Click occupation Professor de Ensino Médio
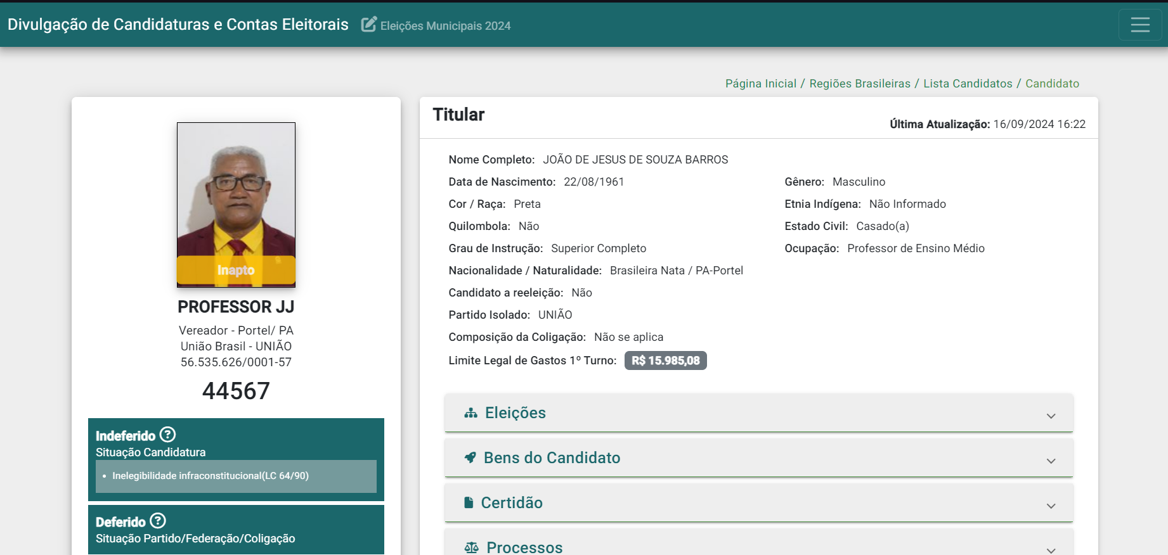This screenshot has height=555, width=1168. [x=916, y=248]
